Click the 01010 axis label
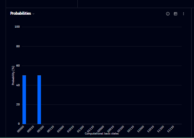The width and height of the screenshot is (194, 138). [x=71, y=129]
